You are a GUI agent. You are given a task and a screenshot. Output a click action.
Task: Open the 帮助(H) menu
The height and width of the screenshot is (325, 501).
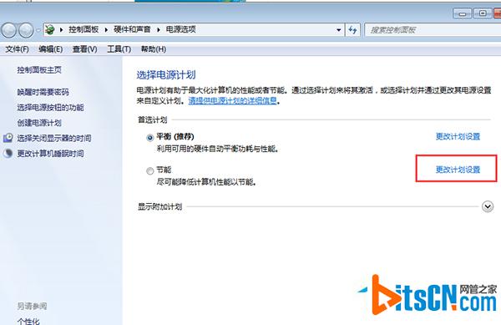(x=154, y=49)
